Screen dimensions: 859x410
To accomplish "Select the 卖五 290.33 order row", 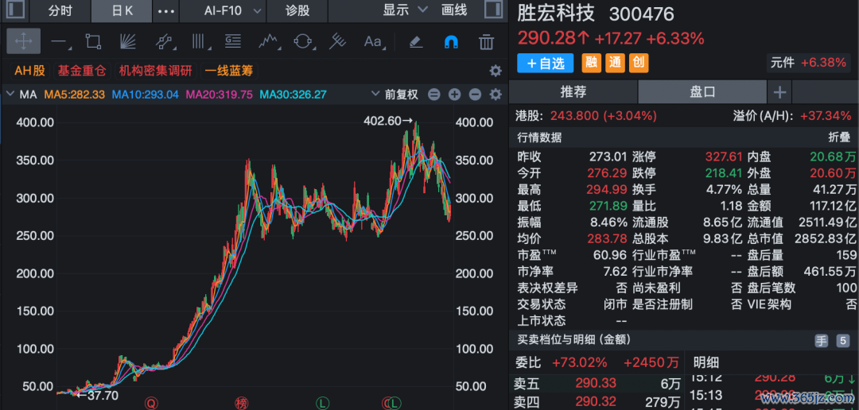I will pyautogui.click(x=596, y=383).
